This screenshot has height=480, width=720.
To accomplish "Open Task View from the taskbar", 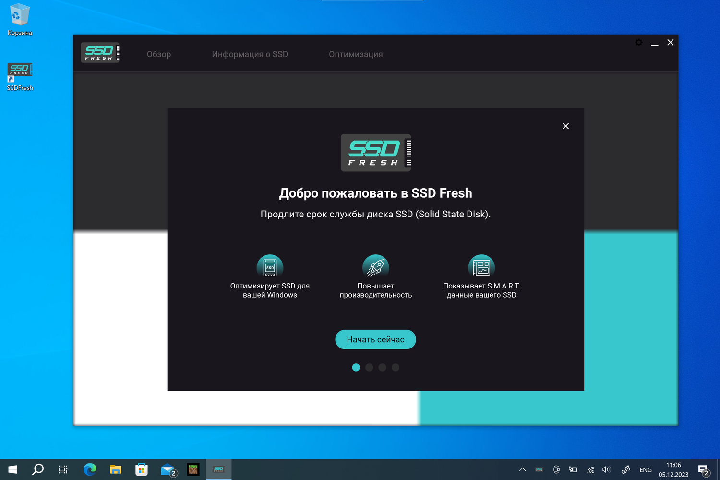I will pos(63,469).
